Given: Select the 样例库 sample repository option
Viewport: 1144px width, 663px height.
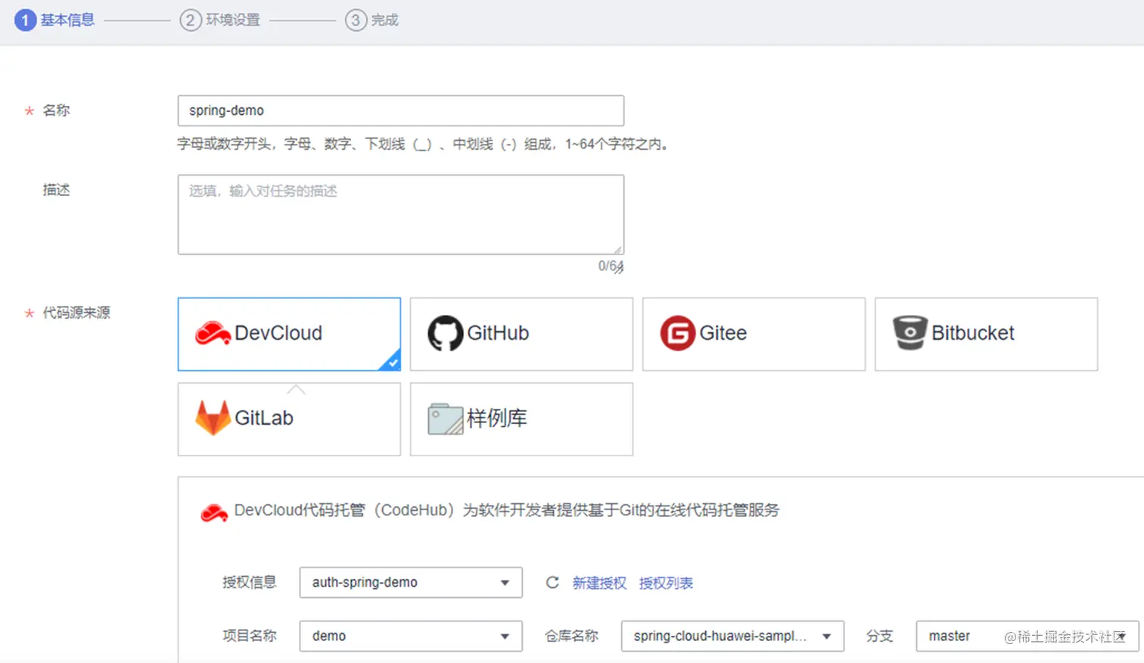Looking at the screenshot, I should 521,419.
